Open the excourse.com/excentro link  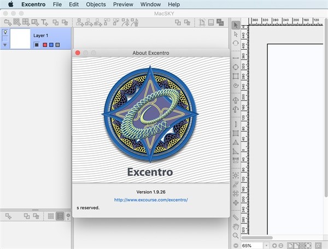[151, 200]
